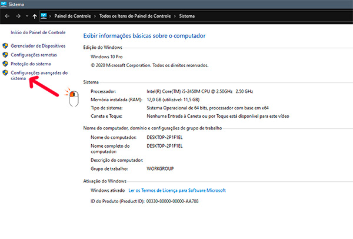Go back with the back arrow
This screenshot has height=239, width=353.
pos(7,16)
